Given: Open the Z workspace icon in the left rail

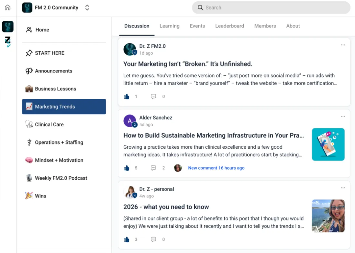Looking at the screenshot, I should [x=7, y=42].
